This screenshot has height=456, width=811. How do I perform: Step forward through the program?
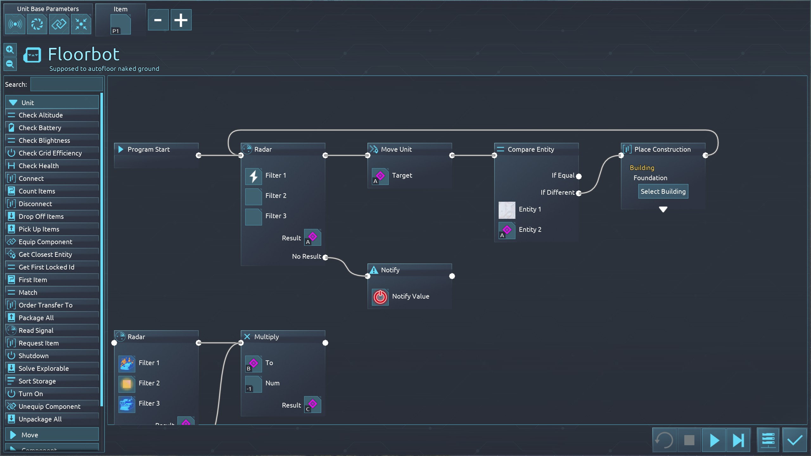[738, 440]
